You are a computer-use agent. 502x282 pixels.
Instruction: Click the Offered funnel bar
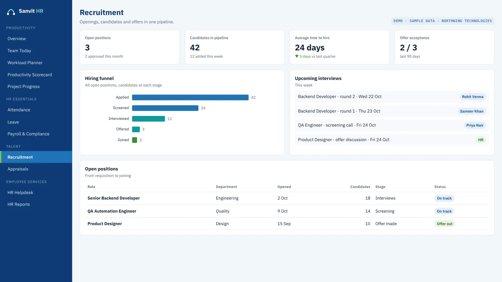click(136, 129)
